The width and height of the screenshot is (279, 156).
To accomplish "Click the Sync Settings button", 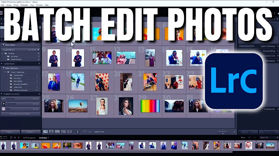I will pyautogui.click(x=269, y=132).
